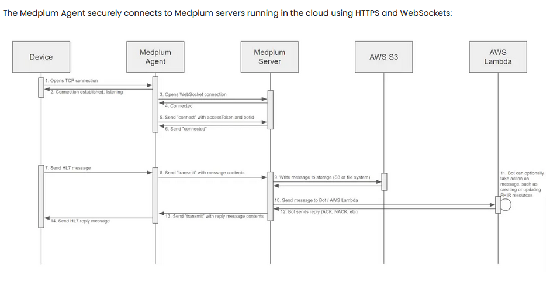Click label '9. Write message to storage'

[322, 177]
